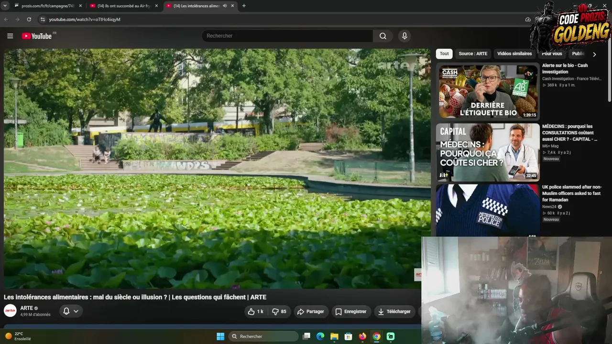Viewport: 612px width, 344px height.
Task: Open Task View on the taskbar
Action: point(306,336)
